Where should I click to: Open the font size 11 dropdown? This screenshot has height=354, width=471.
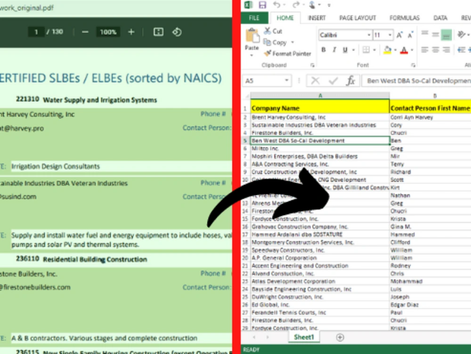(x=390, y=35)
